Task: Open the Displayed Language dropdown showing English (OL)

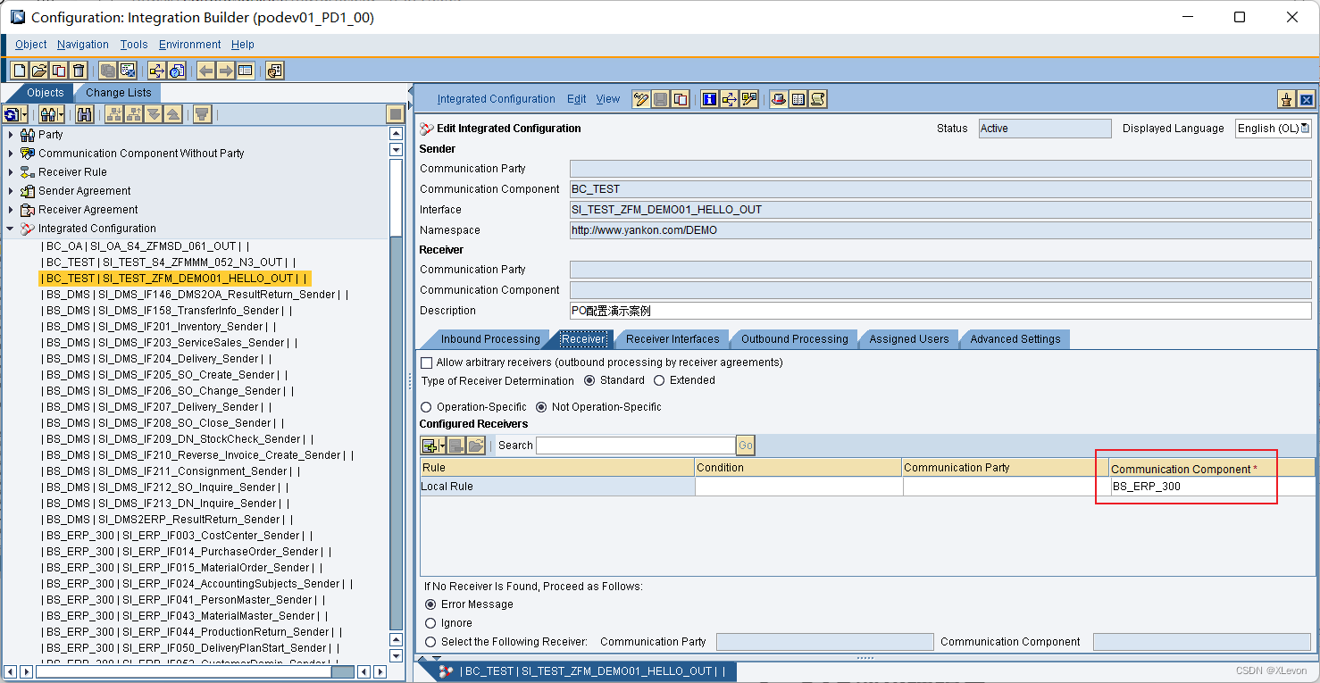Action: [1305, 128]
